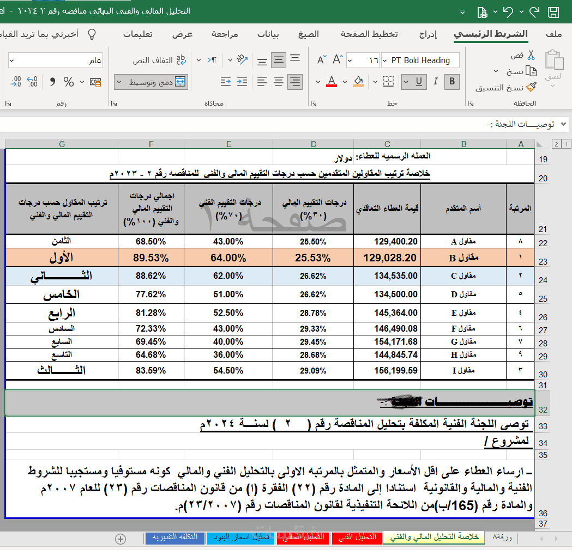Open the borders dropdown arrow

pos(375,82)
